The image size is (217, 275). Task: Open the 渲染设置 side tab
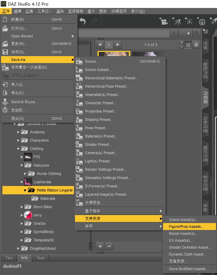click(x=205, y=183)
